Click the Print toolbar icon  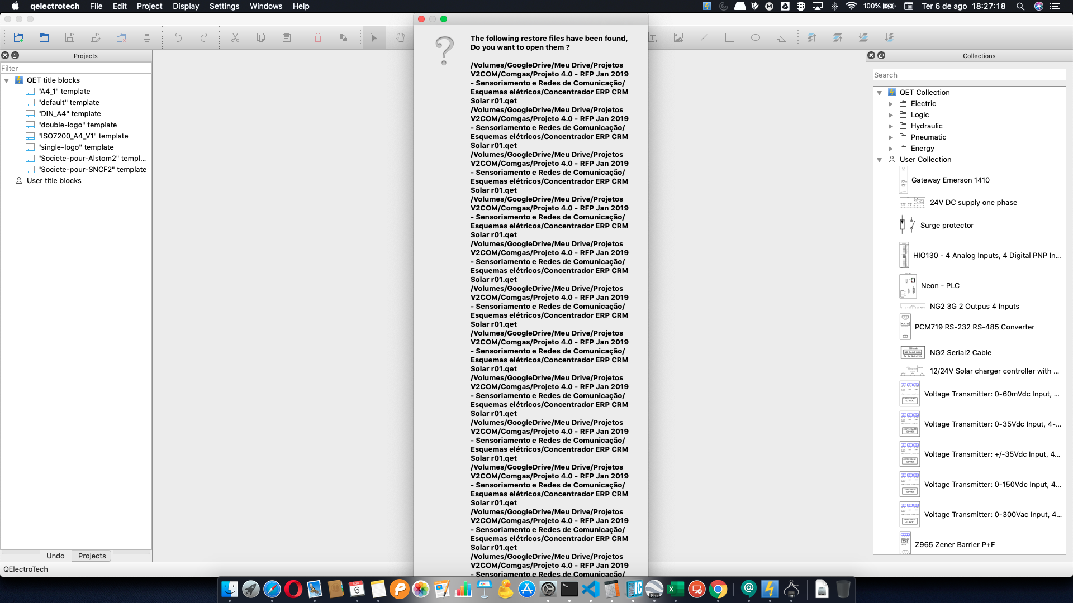point(147,37)
